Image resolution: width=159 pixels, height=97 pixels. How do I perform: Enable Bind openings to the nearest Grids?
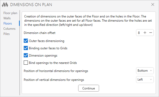[x=26, y=63]
